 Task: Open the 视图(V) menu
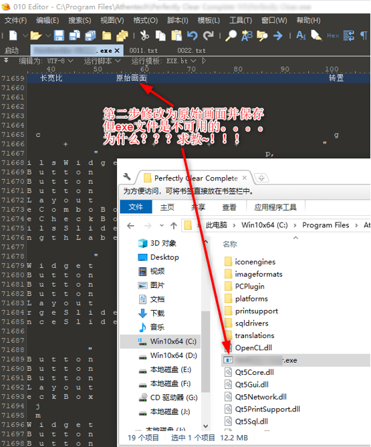tap(112, 20)
